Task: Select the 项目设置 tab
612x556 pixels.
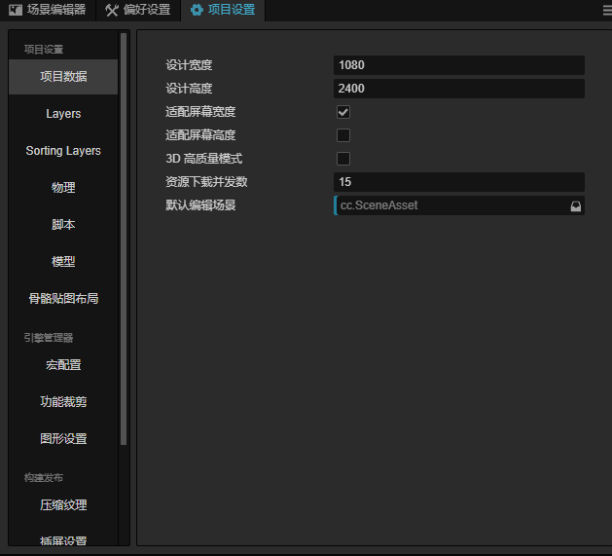Action: point(223,10)
